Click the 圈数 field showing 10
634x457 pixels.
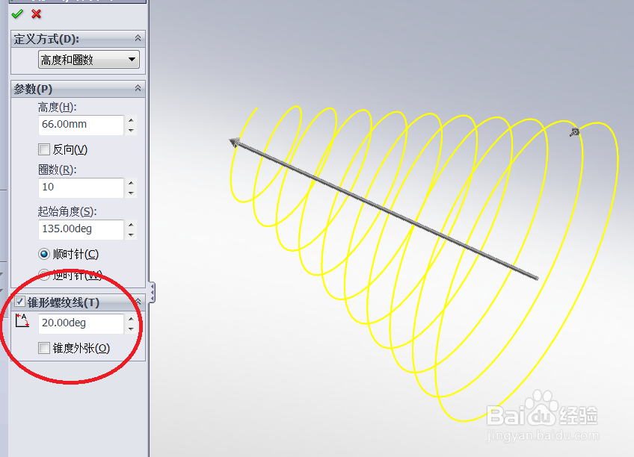pos(81,187)
